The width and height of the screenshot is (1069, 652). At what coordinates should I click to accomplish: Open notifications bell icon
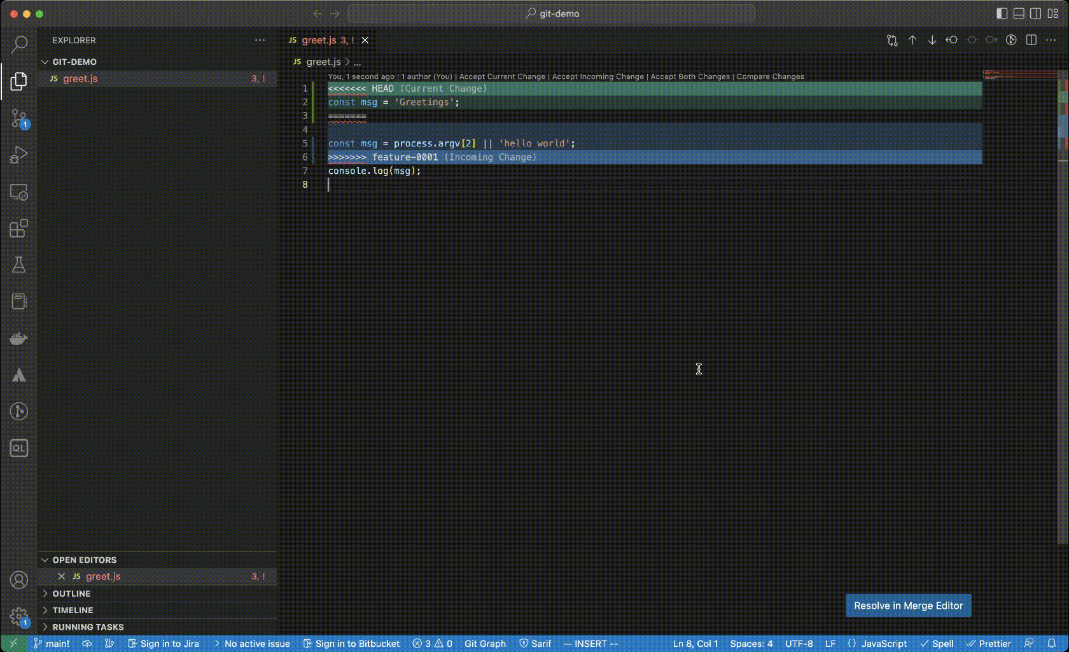1052,644
